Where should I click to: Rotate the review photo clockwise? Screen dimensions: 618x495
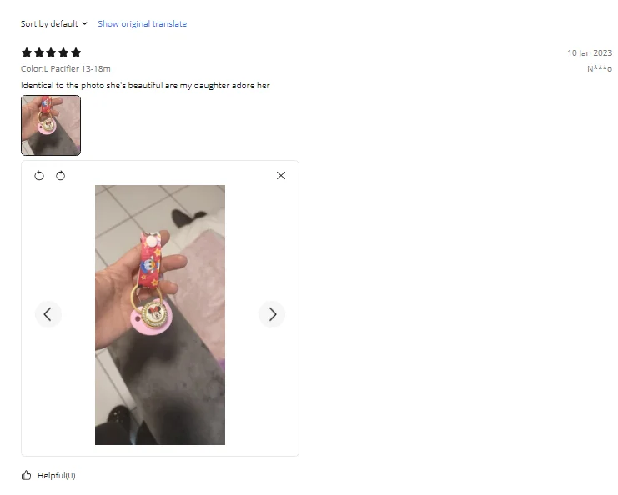pos(60,176)
